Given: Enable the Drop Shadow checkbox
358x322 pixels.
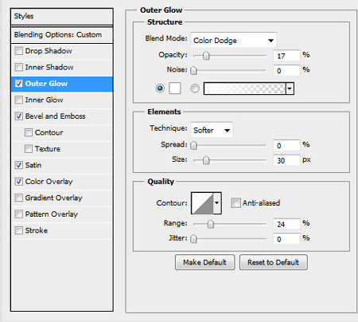Looking at the screenshot, I should pos(19,51).
